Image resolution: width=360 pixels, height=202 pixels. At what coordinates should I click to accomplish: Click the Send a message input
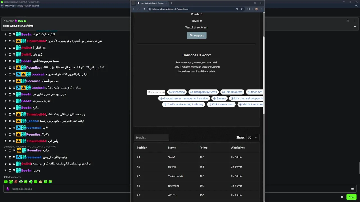pos(180,189)
